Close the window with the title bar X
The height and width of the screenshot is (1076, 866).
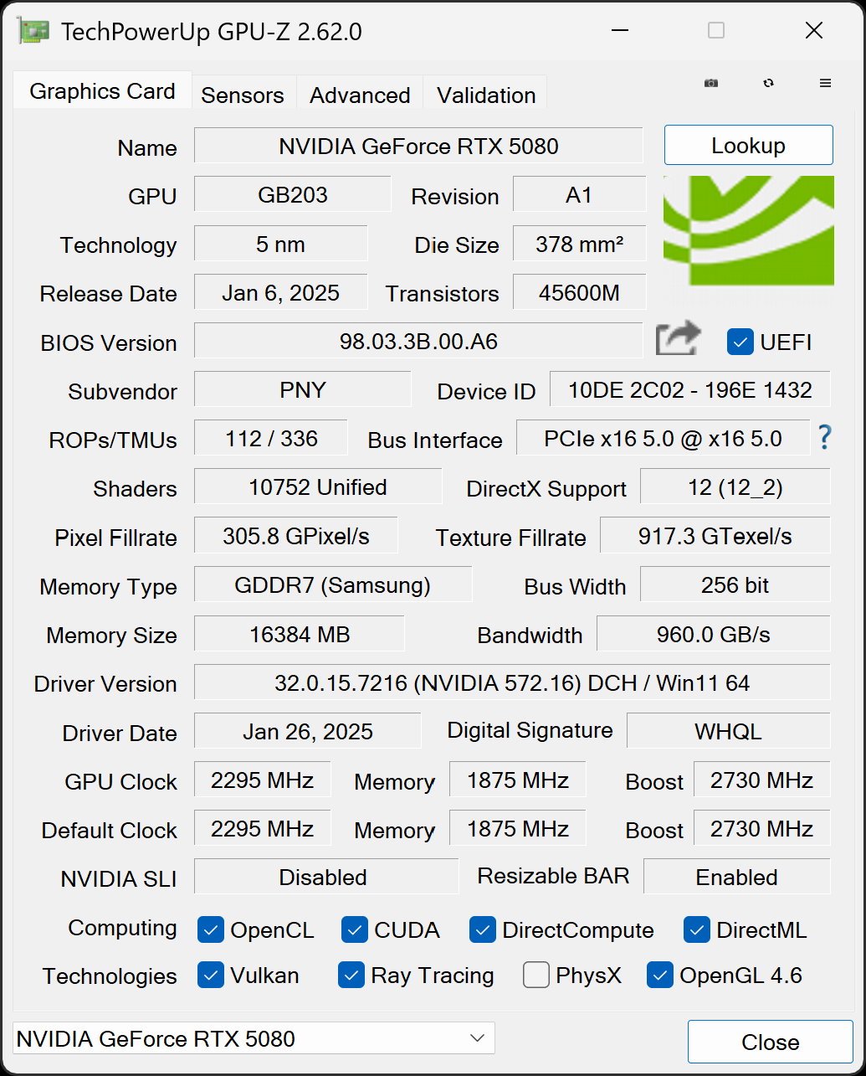pyautogui.click(x=814, y=31)
